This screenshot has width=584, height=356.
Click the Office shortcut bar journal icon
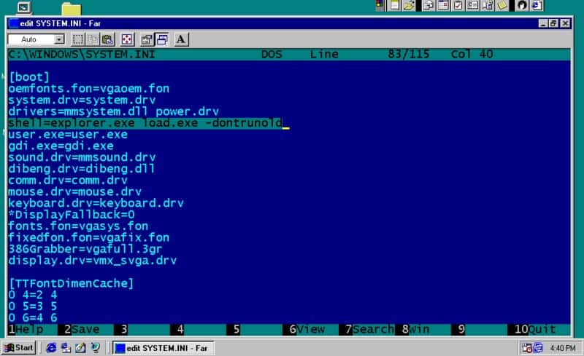tap(488, 5)
